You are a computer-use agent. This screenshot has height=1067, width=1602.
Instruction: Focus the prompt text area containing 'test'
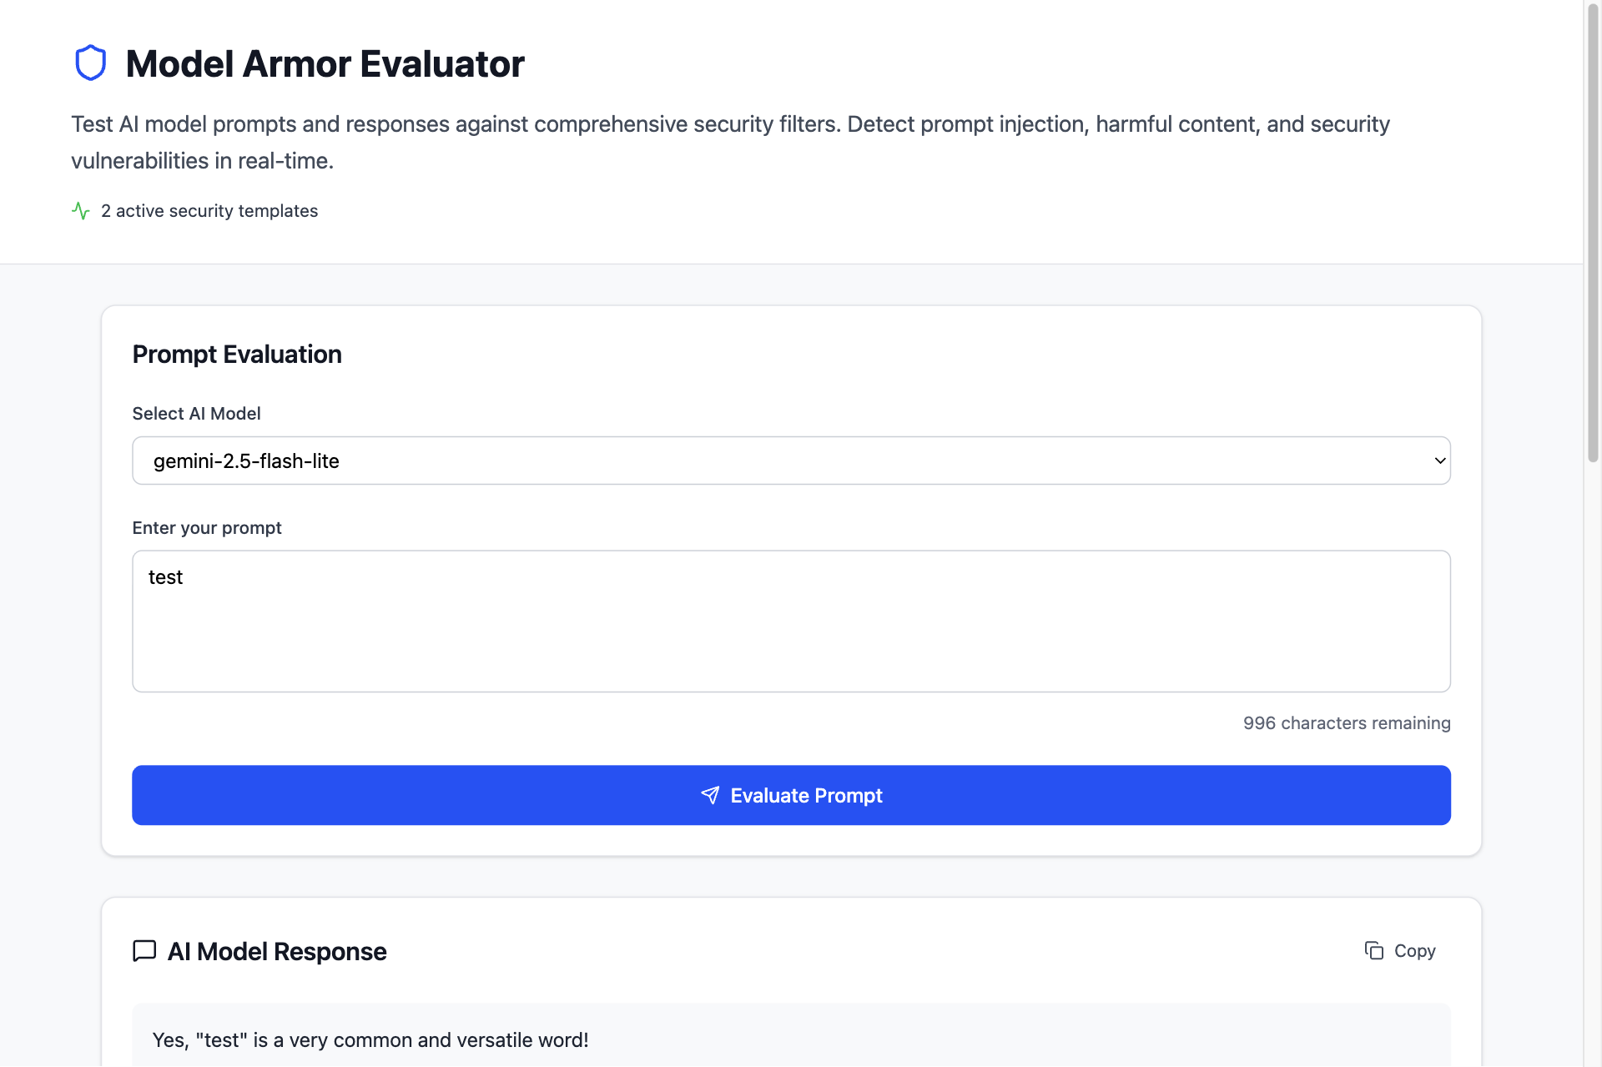click(790, 621)
